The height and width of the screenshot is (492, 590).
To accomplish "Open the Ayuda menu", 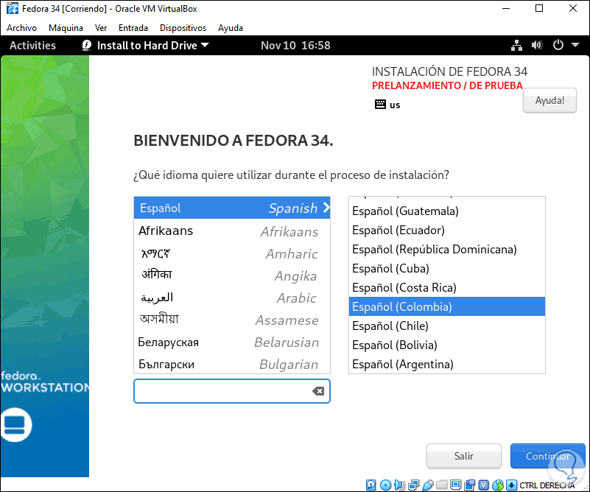I will (x=231, y=28).
